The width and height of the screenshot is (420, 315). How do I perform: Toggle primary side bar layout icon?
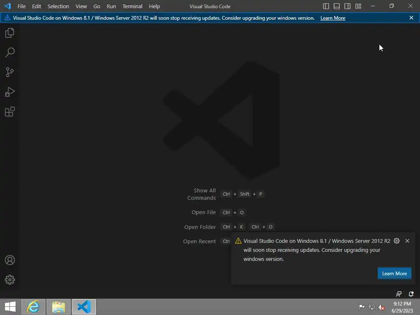coord(326,6)
